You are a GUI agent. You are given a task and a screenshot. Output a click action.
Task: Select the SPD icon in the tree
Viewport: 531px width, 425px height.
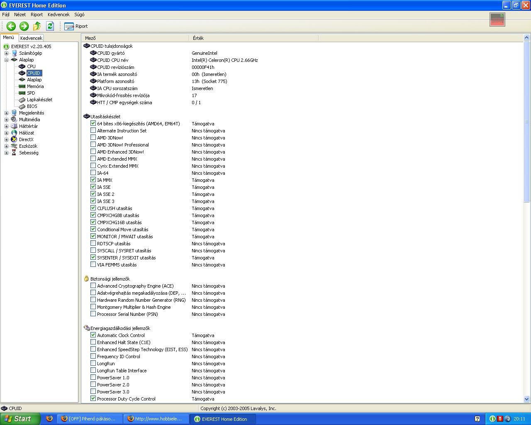[x=22, y=93]
